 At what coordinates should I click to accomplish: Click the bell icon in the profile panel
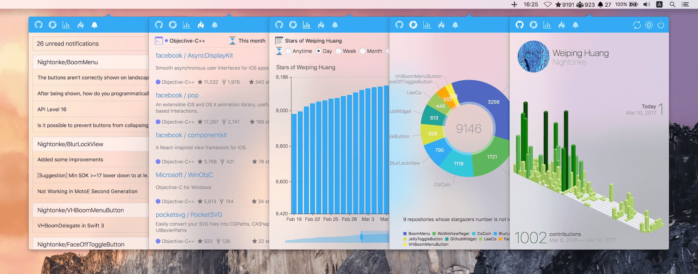point(575,25)
